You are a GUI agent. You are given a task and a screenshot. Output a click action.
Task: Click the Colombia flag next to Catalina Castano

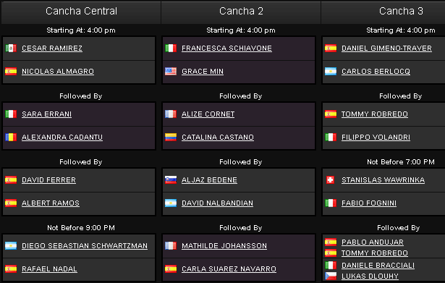(x=171, y=137)
